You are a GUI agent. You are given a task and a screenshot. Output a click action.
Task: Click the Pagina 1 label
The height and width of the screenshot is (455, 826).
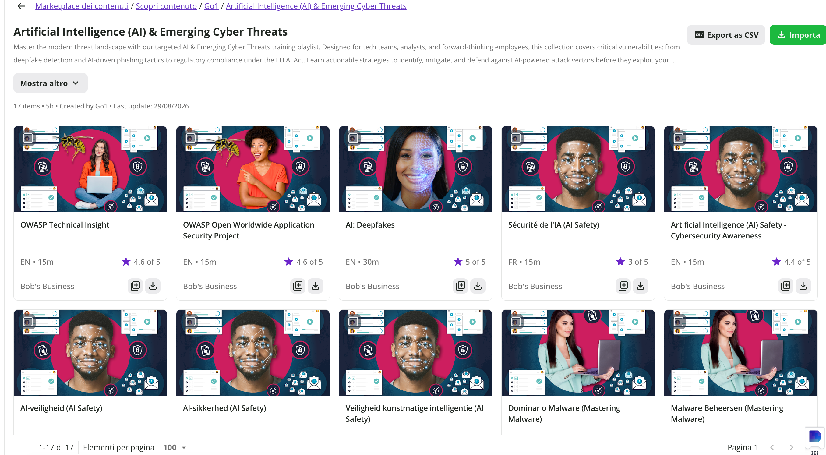742,447
